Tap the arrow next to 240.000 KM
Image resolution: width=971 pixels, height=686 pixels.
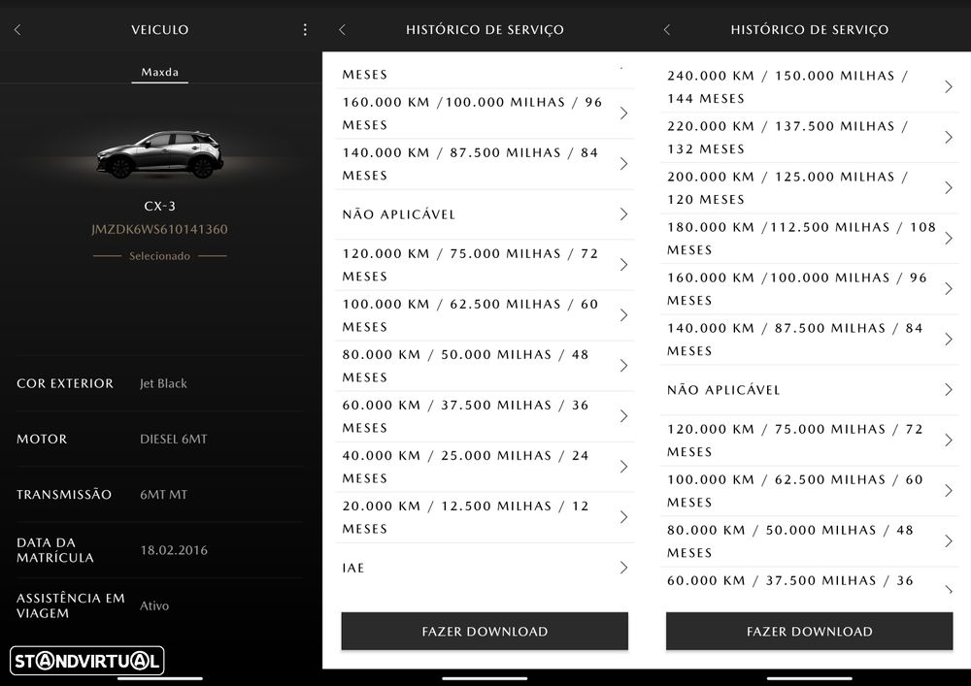[948, 86]
